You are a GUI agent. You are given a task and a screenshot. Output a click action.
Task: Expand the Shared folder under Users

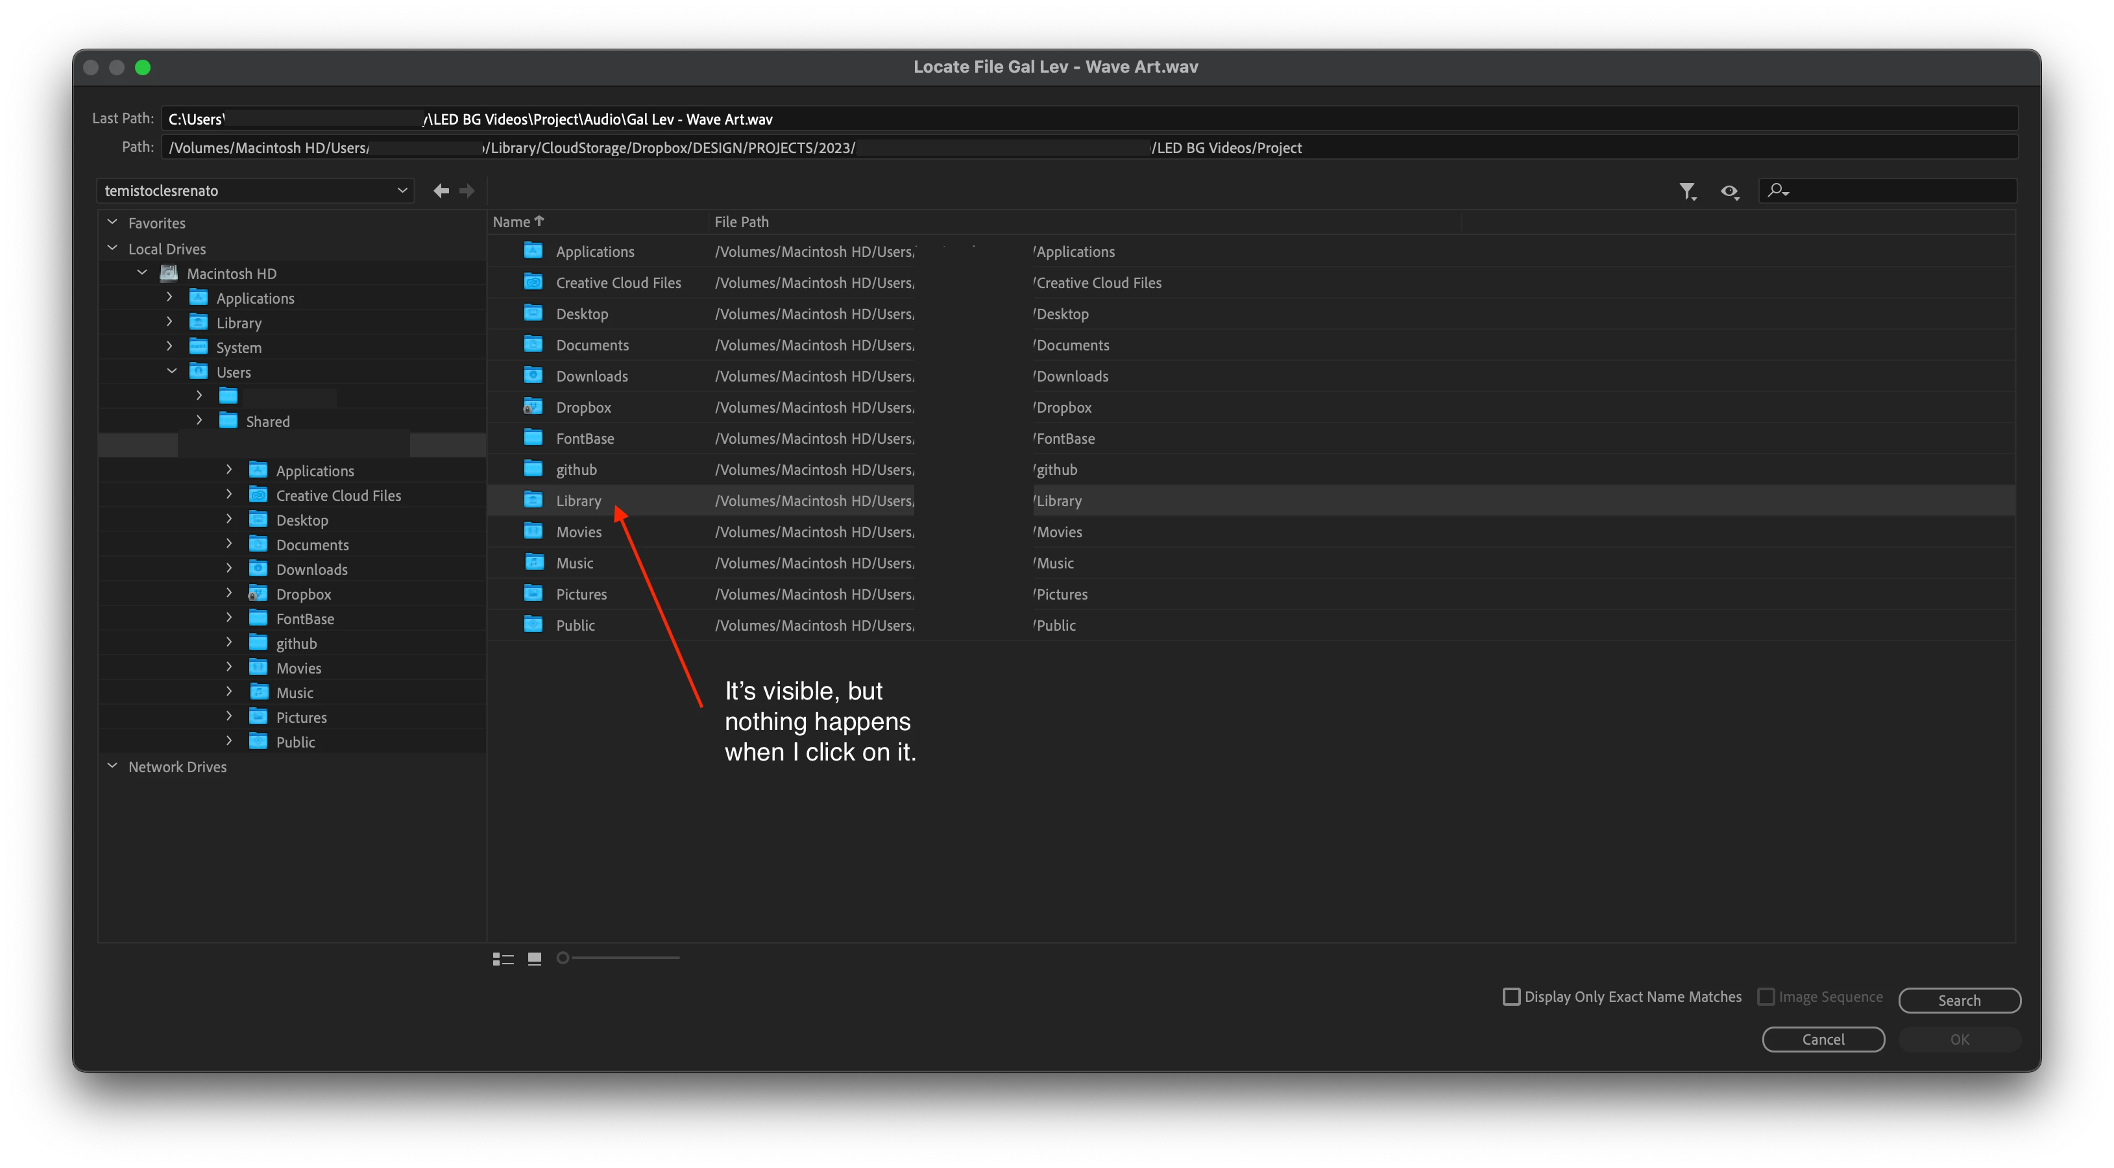pyautogui.click(x=199, y=420)
